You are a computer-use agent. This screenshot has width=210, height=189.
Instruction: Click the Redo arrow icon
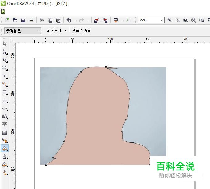(82, 20)
